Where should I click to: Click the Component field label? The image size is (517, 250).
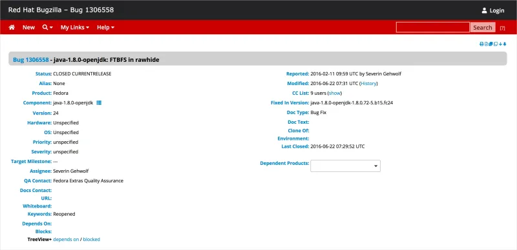37,103
